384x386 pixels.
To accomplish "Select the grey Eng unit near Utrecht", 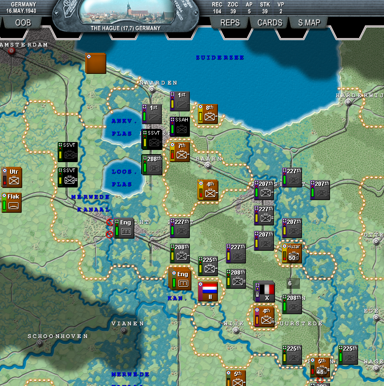I will click(124, 228).
